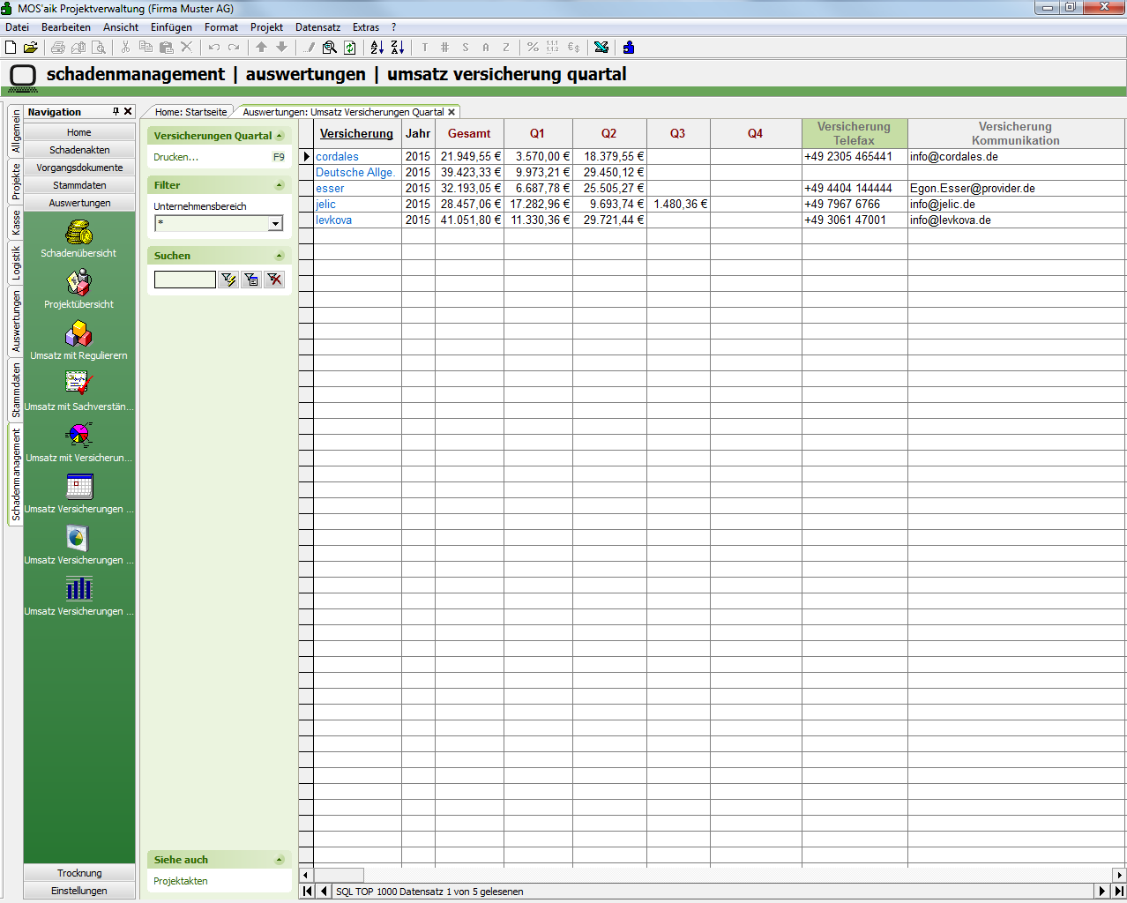1127x903 pixels.
Task: Click the green refresh toolbar icon
Action: (x=350, y=48)
